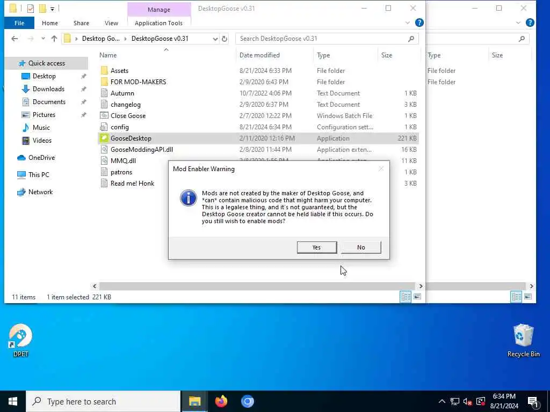Image resolution: width=550 pixels, height=412 pixels.
Task: Open Downloads in navigation pane
Action: [x=48, y=89]
